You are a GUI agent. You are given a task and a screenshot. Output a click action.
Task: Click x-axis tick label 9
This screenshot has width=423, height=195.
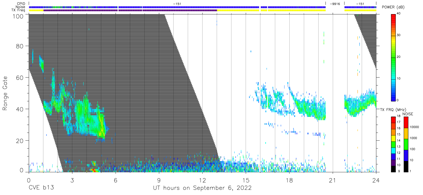[159, 180]
